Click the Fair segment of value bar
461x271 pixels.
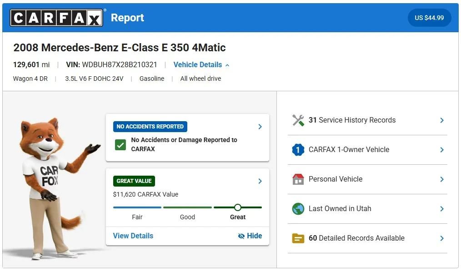pos(137,207)
